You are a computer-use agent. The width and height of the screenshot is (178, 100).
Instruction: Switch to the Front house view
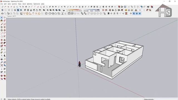31,10
